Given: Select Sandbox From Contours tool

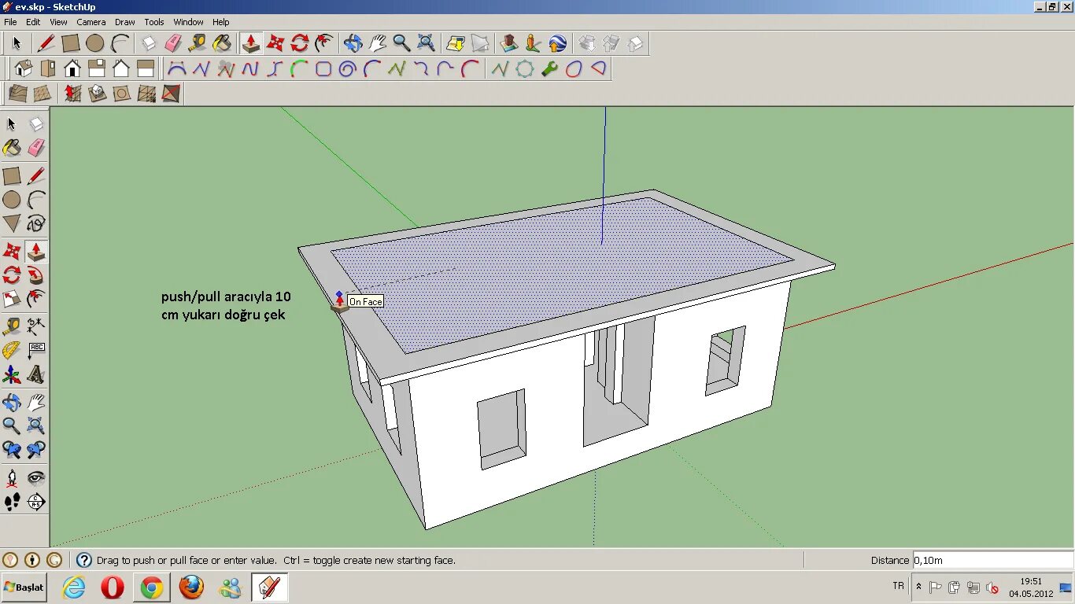Looking at the screenshot, I should [17, 94].
